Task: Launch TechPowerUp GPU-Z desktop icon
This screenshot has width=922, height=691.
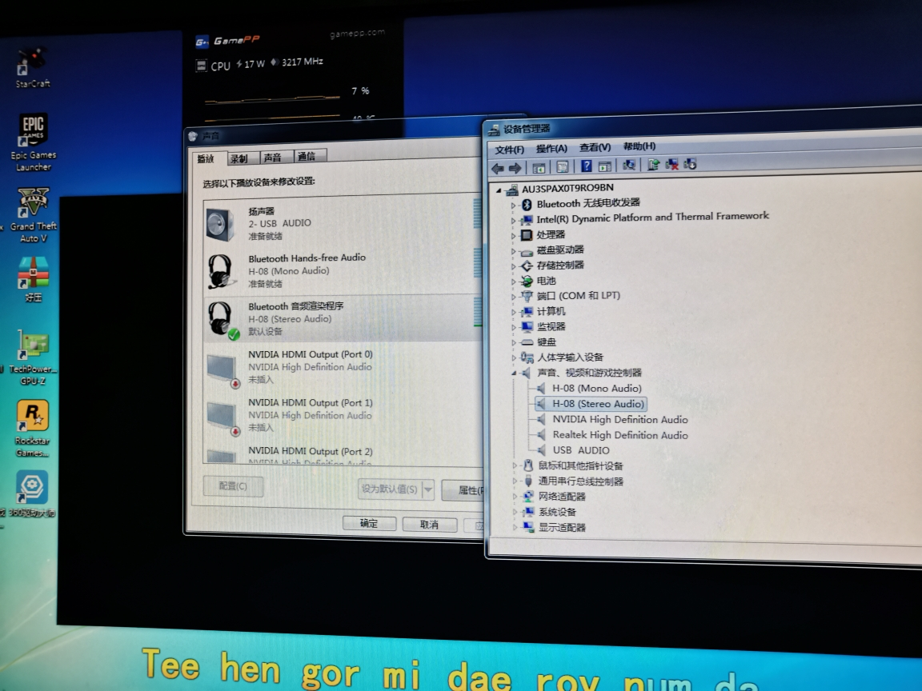Action: (x=33, y=357)
